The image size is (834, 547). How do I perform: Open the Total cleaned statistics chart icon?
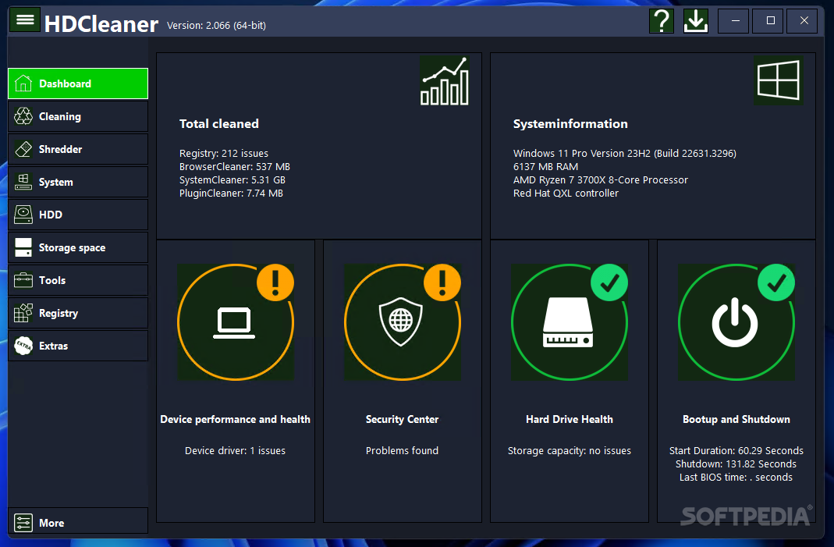click(x=445, y=80)
